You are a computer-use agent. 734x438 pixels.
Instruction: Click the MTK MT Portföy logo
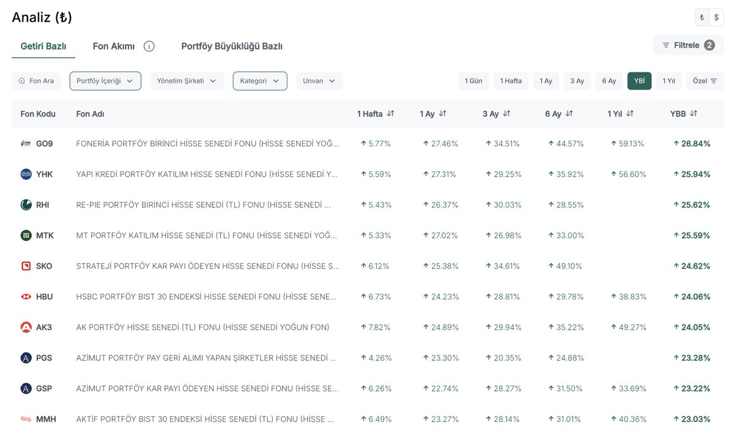26,236
